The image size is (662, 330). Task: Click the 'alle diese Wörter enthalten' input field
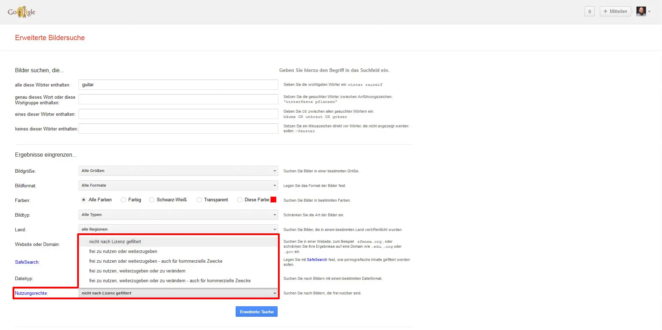pyautogui.click(x=178, y=84)
